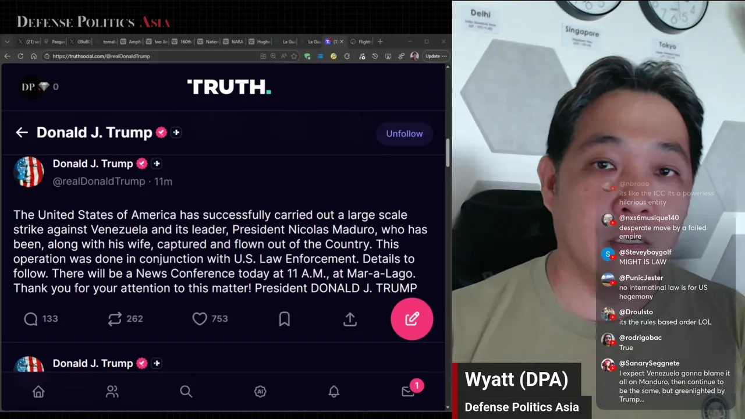Click plus badge beside profile header name
Image resolution: width=745 pixels, height=419 pixels.
176,132
